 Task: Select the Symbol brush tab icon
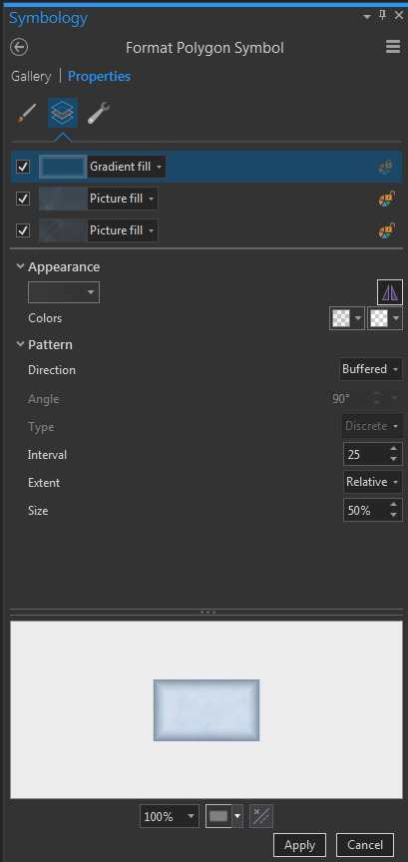[x=26, y=113]
